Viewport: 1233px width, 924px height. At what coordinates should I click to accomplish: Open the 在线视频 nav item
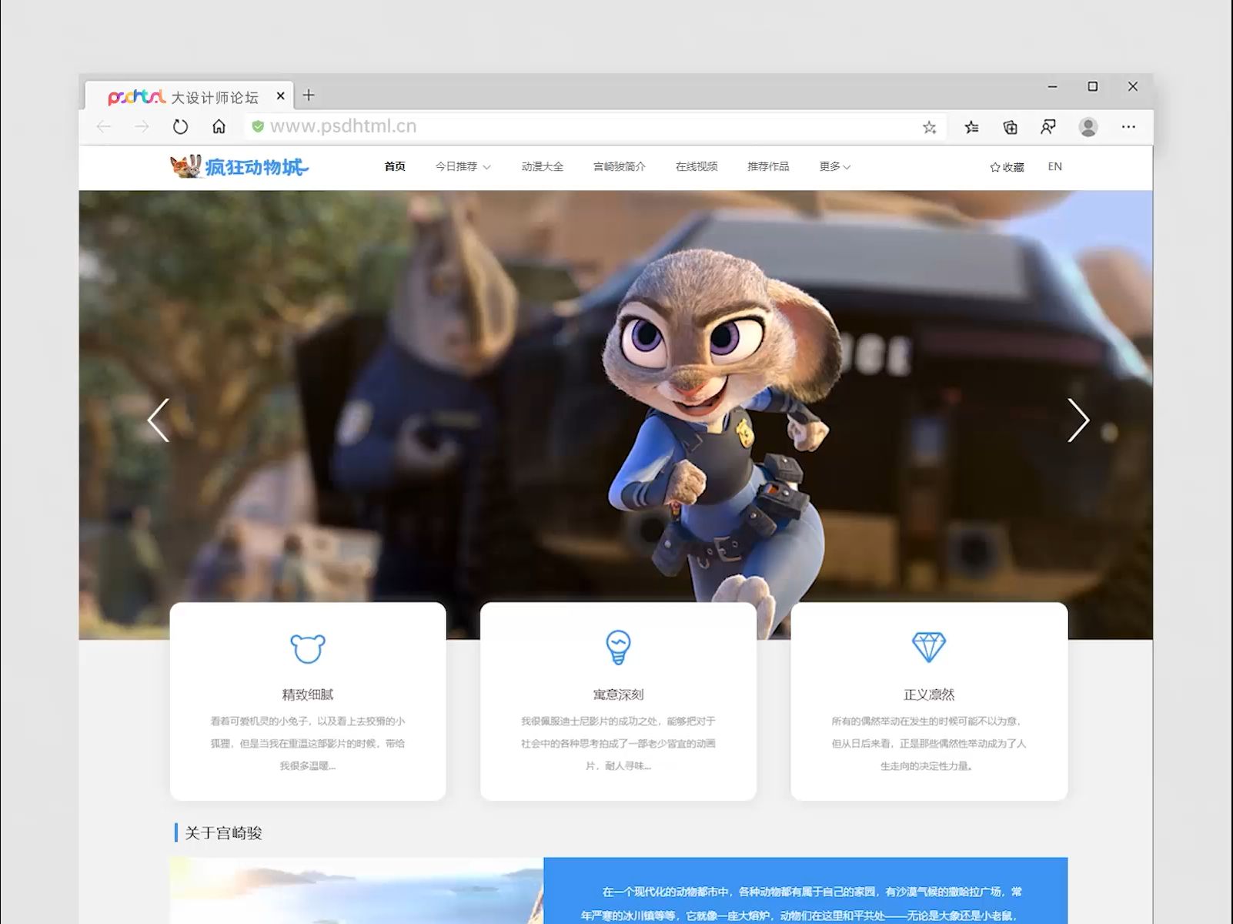coord(697,166)
